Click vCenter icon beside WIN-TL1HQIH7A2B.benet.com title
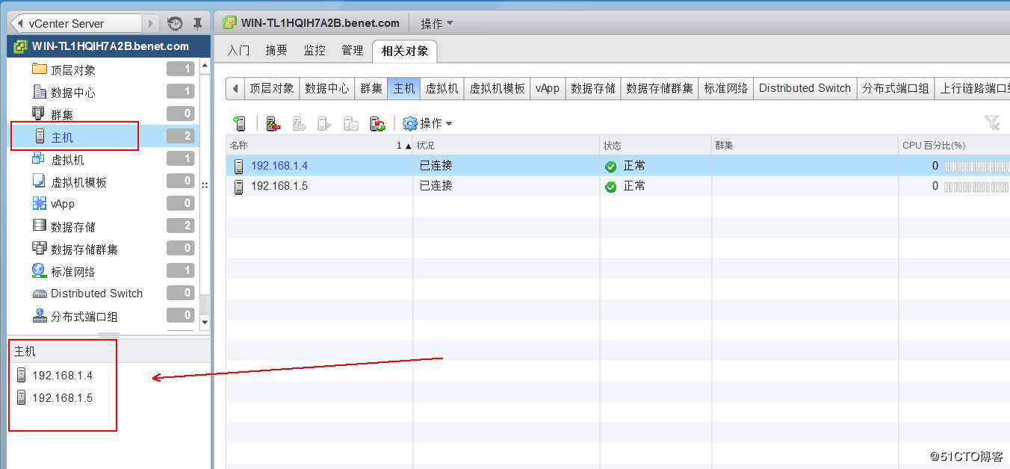1010x469 pixels. pos(229,22)
